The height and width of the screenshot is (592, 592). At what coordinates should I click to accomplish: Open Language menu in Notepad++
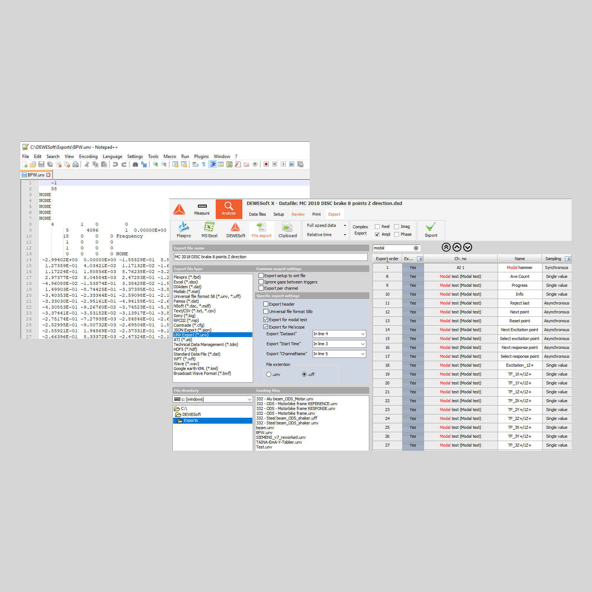click(112, 157)
